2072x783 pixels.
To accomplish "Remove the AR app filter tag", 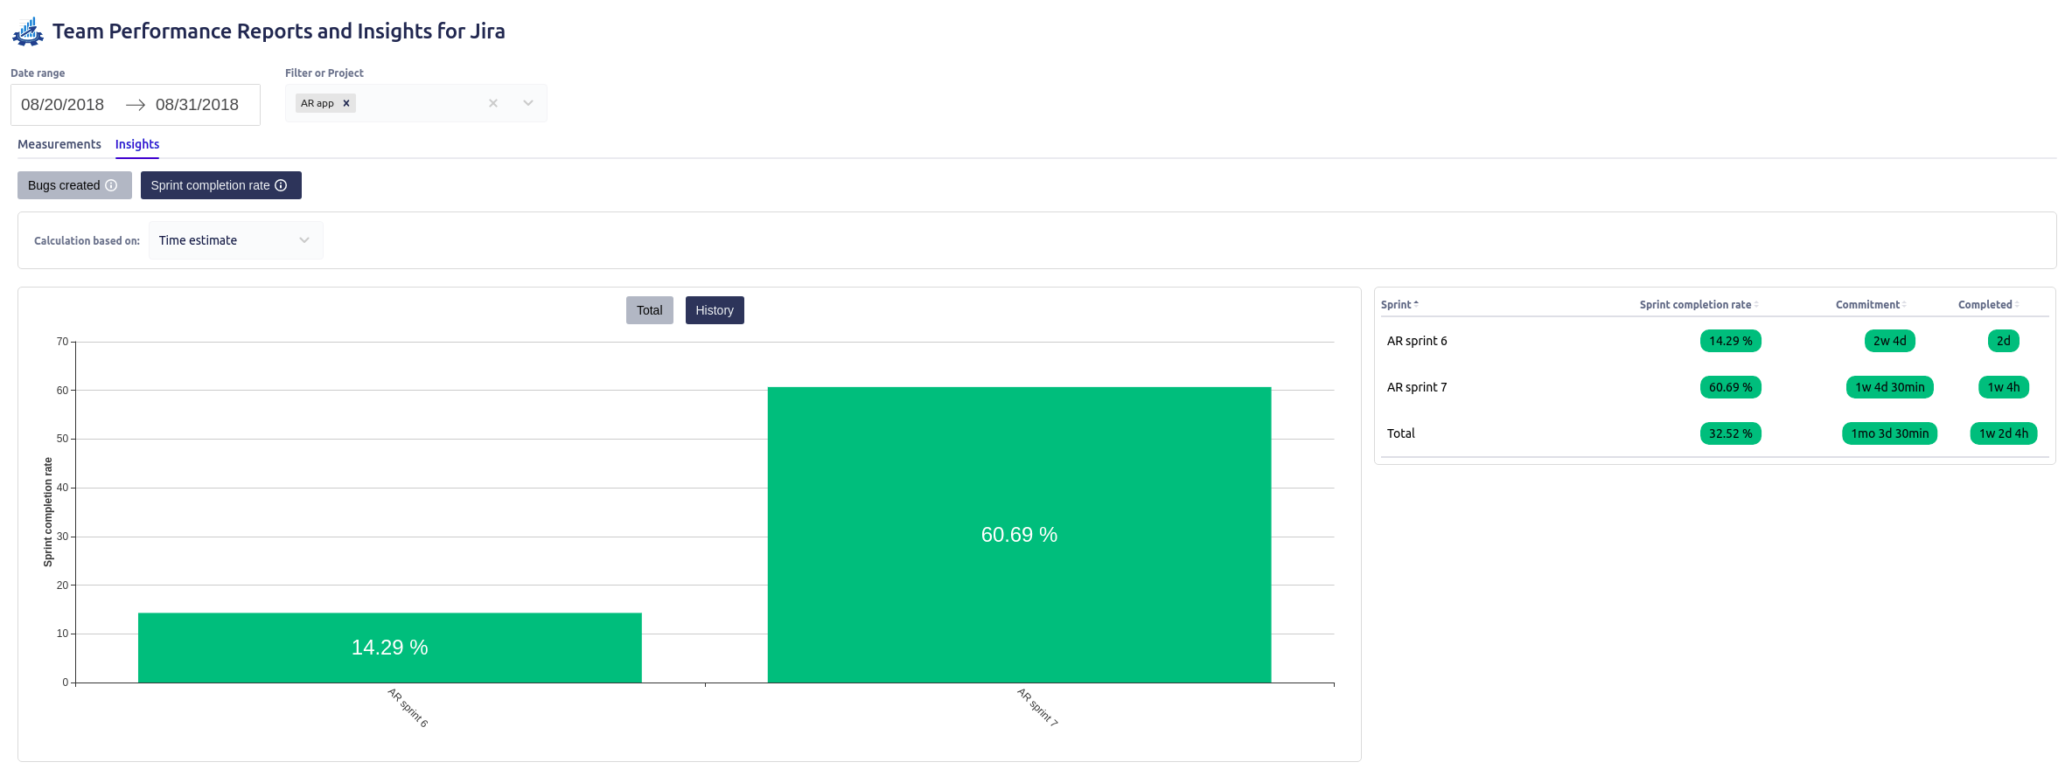I will pyautogui.click(x=346, y=103).
